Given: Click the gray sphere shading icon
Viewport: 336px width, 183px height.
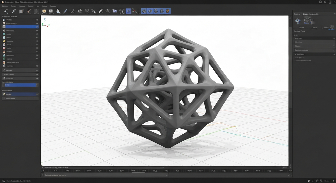Looking at the screenshot, I should (108, 11).
